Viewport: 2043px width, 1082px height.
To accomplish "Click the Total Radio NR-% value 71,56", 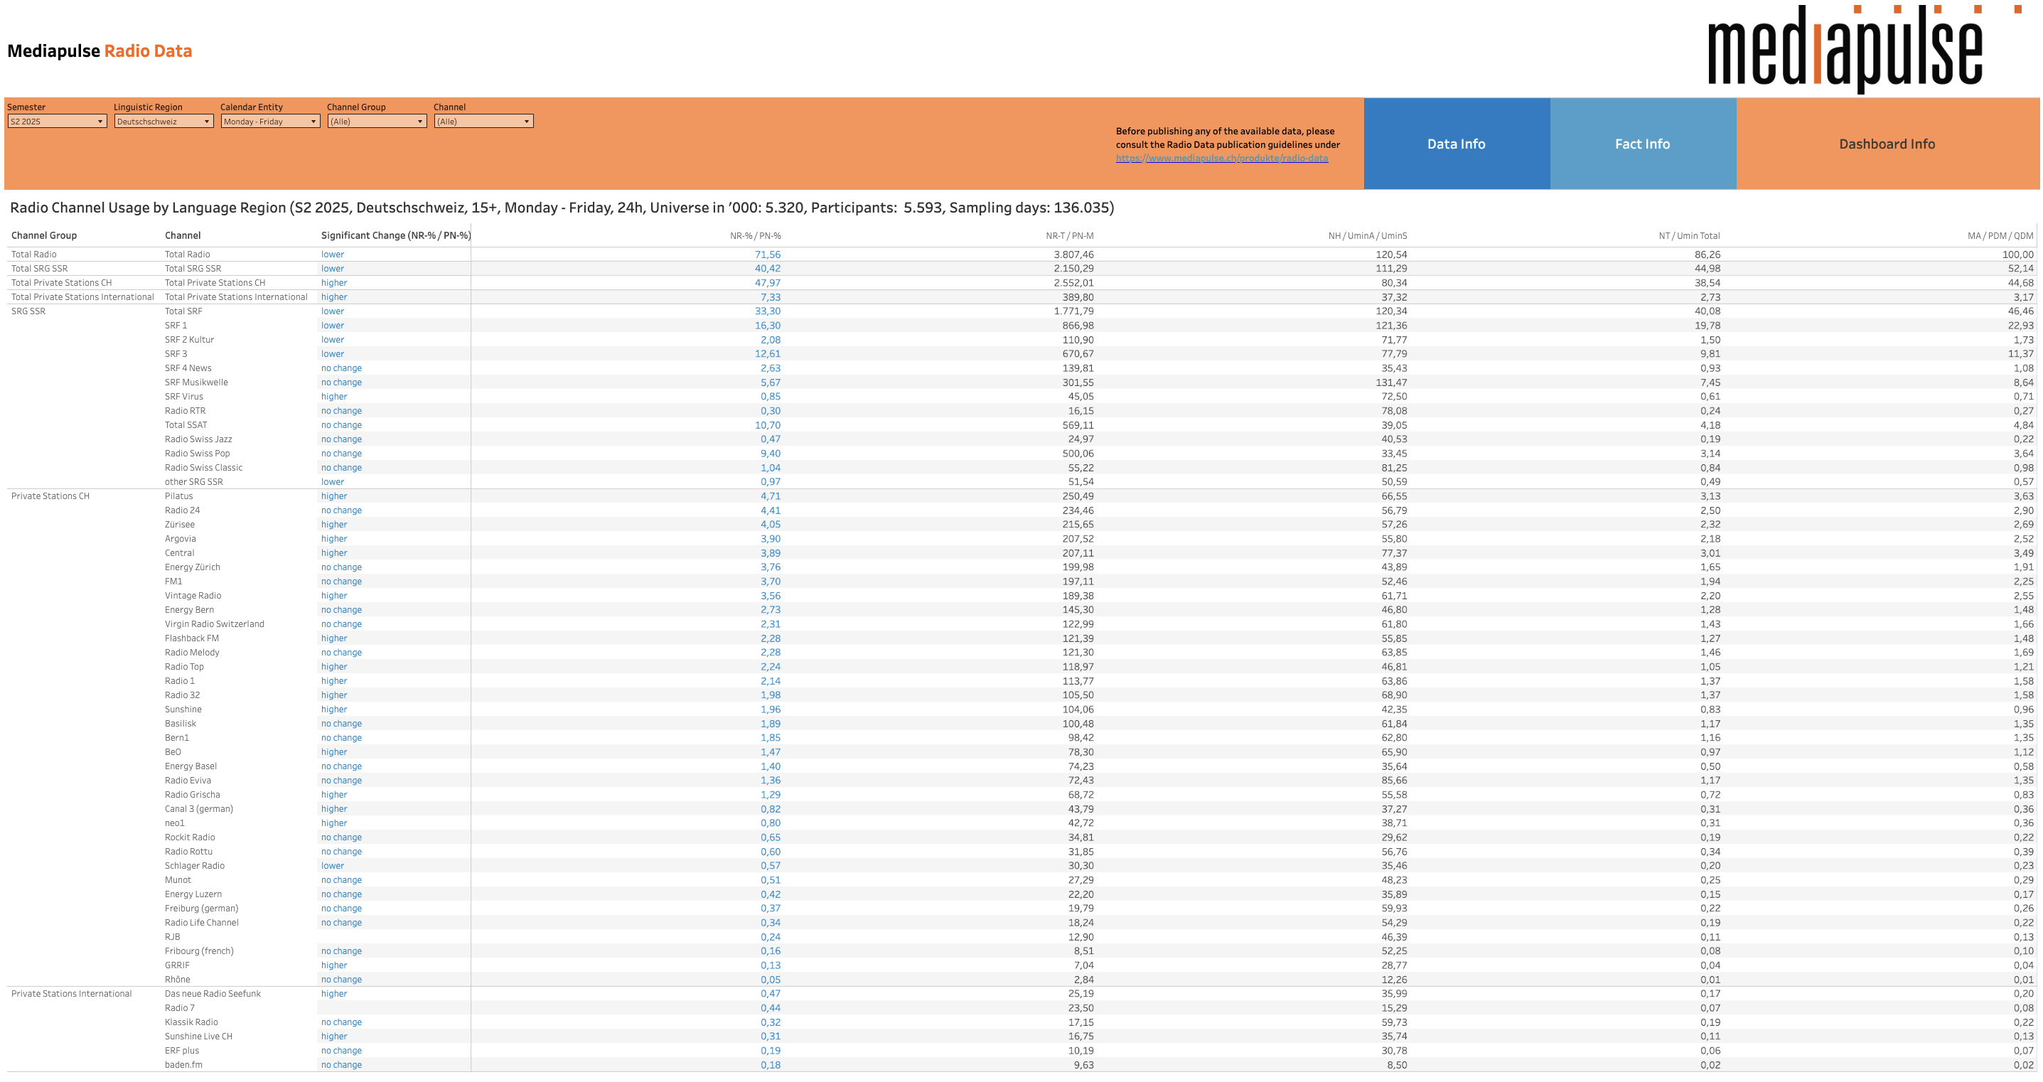I will 767,255.
